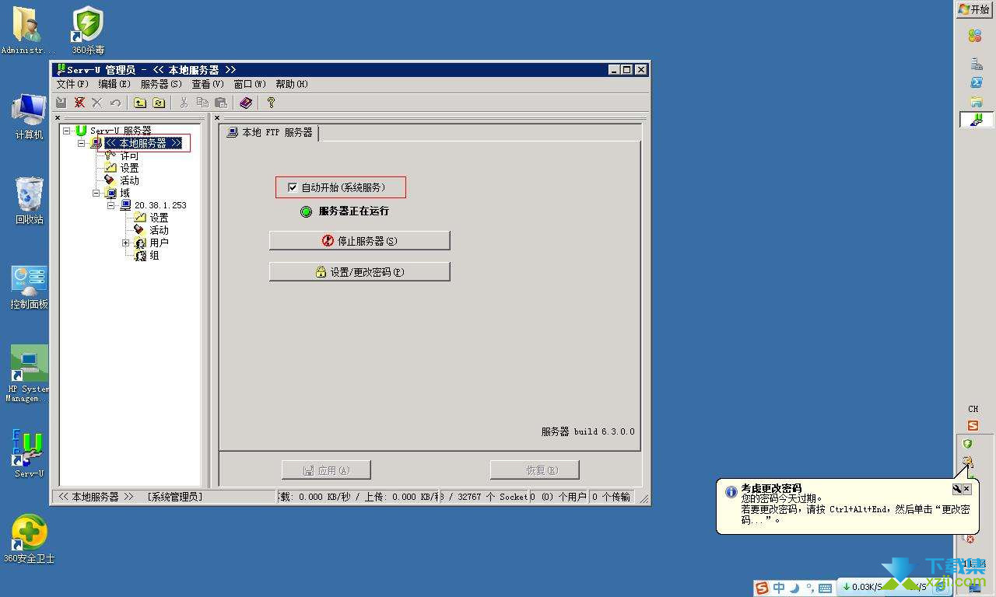Select 活动 under the 20.38.1.253 domain

(x=159, y=230)
